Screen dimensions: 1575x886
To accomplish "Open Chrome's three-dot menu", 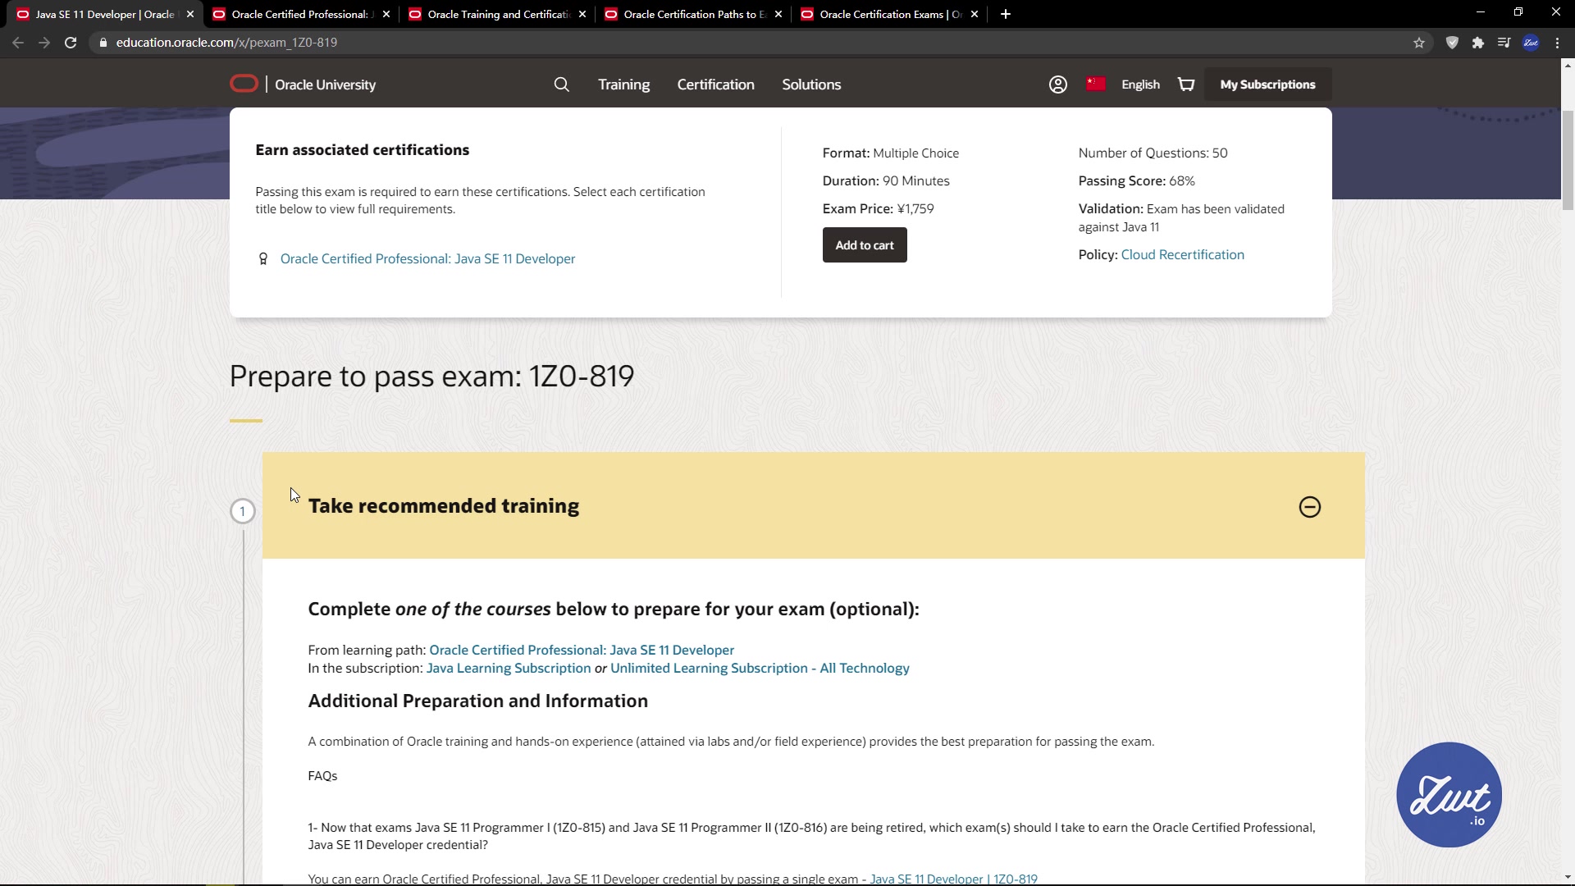I will click(x=1557, y=43).
